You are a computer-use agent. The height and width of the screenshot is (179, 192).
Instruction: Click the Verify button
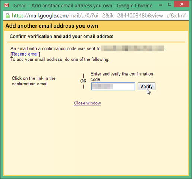coord(147,86)
